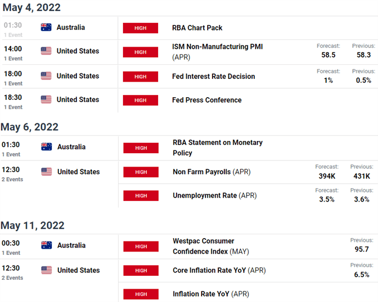The image size is (378, 302).
Task: Select the May 4, 2022 date header
Action: coord(32,7)
